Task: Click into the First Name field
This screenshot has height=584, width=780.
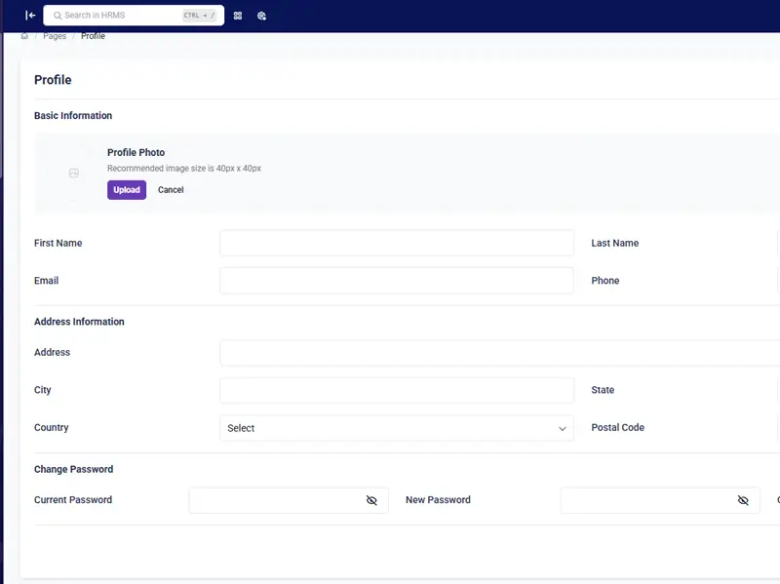Action: [396, 243]
